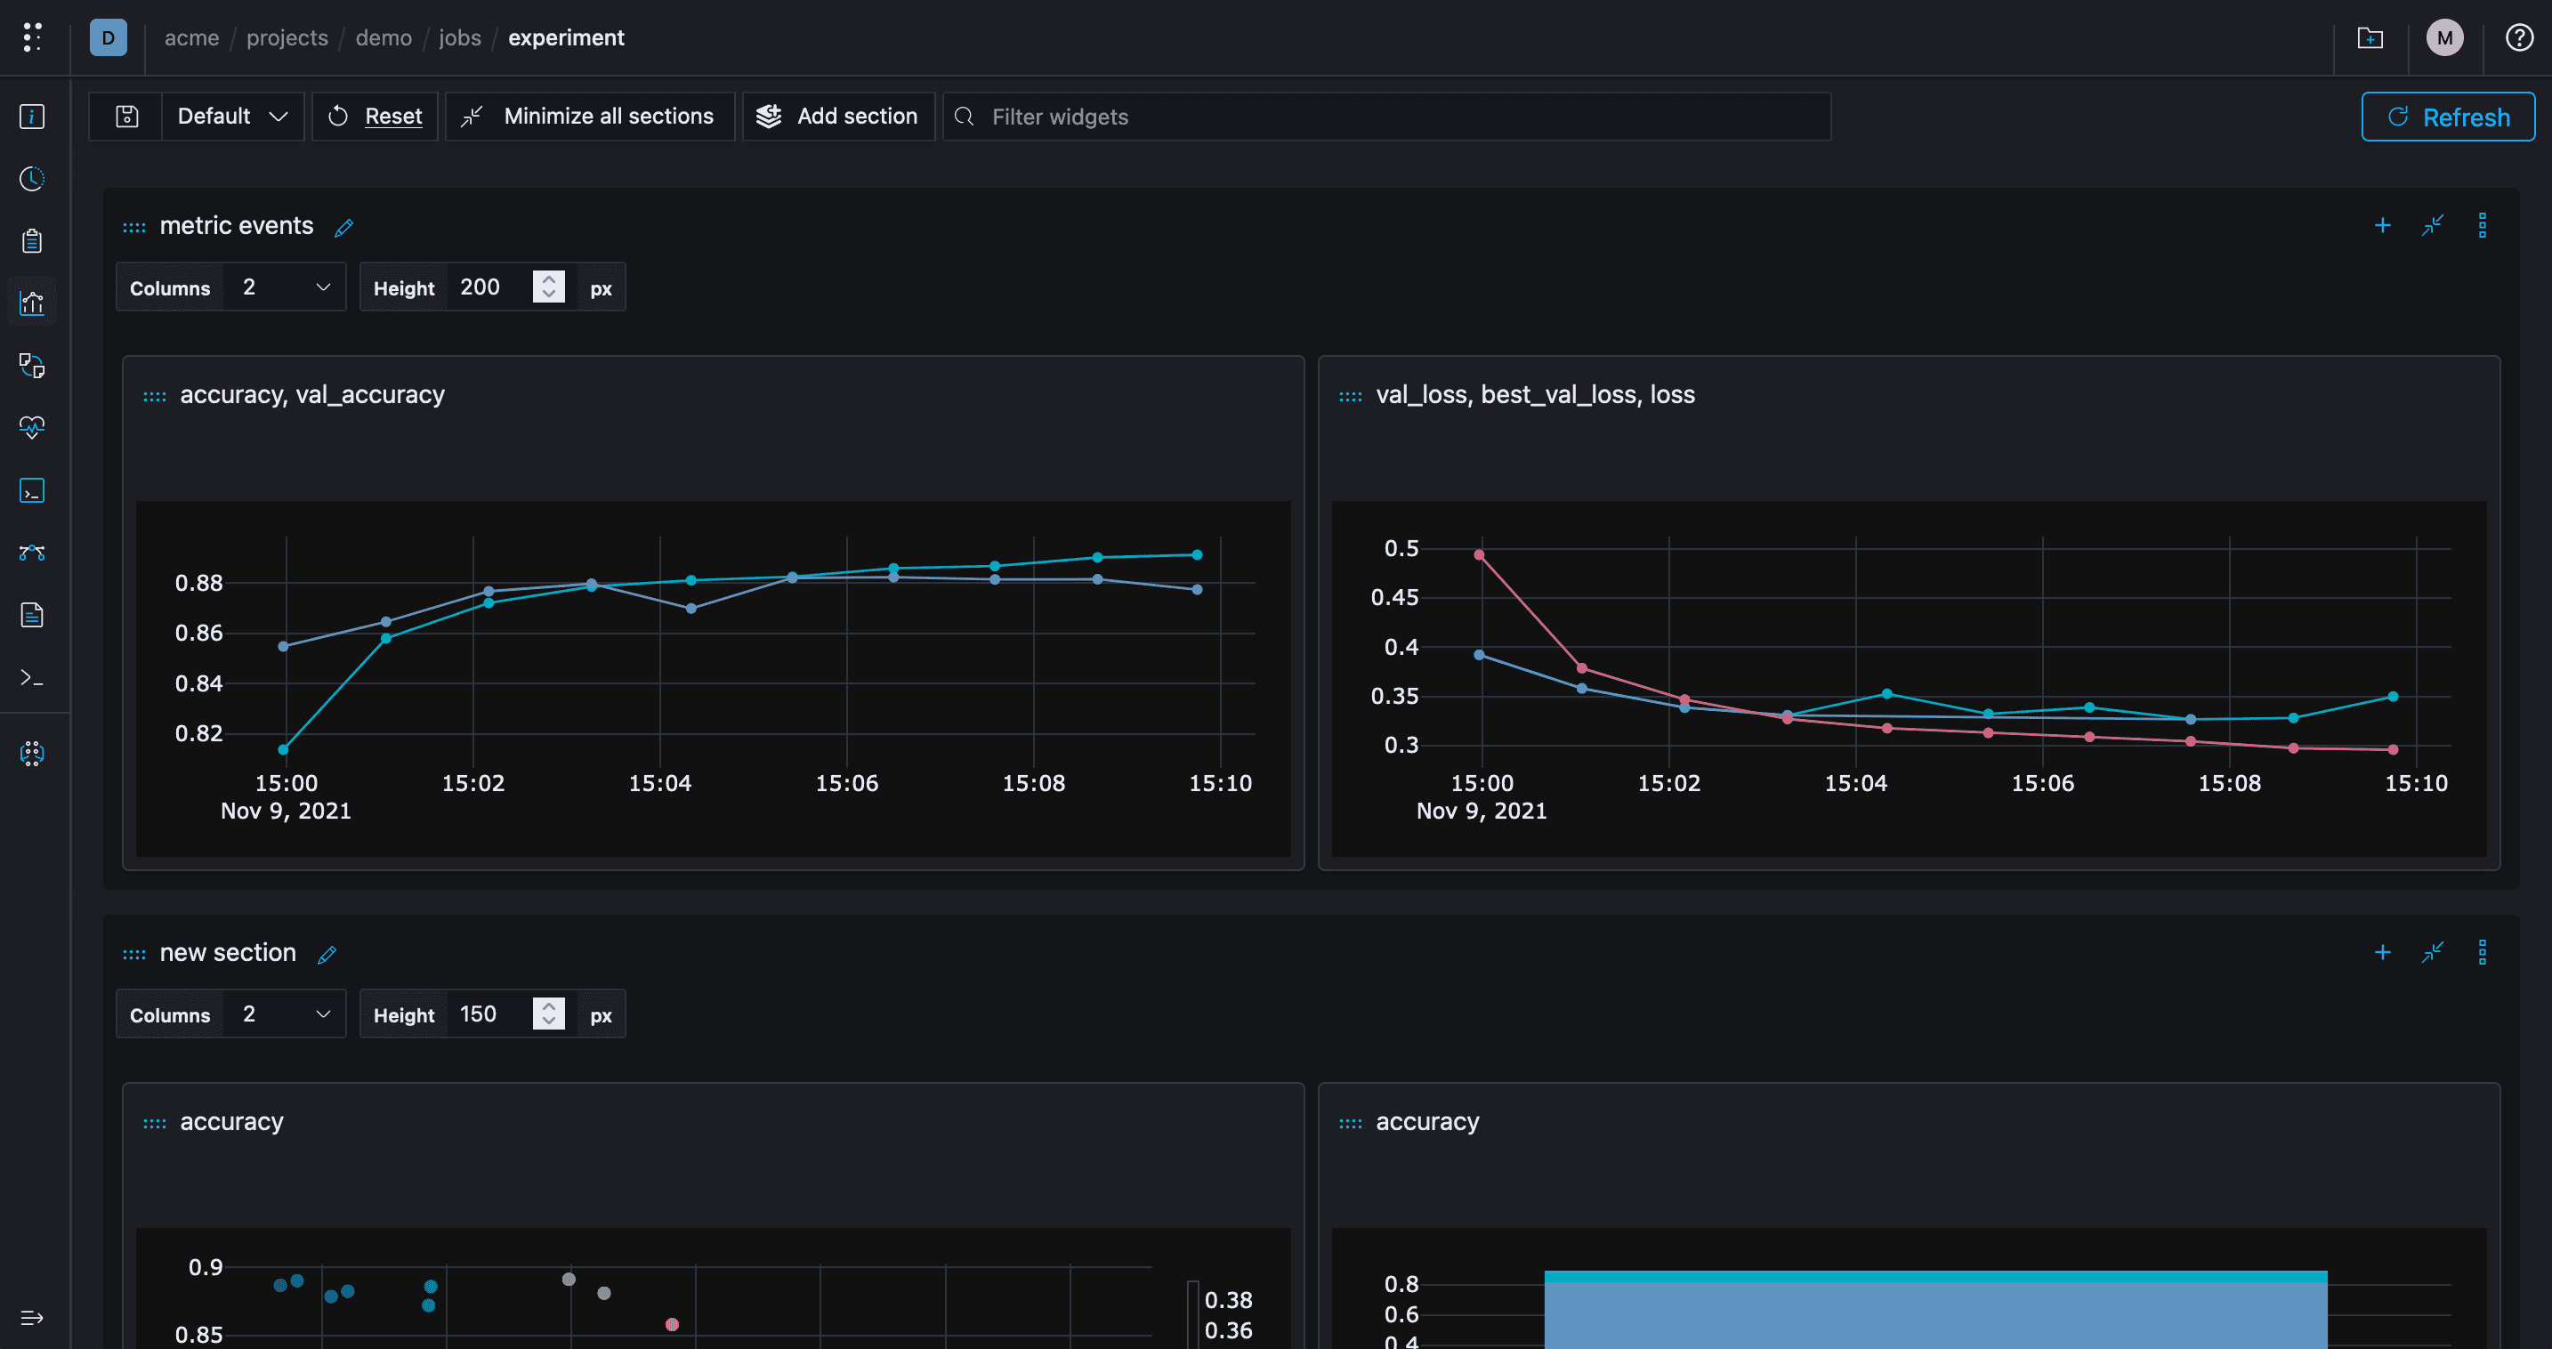Click the add widget icon in metric events

point(2383,224)
